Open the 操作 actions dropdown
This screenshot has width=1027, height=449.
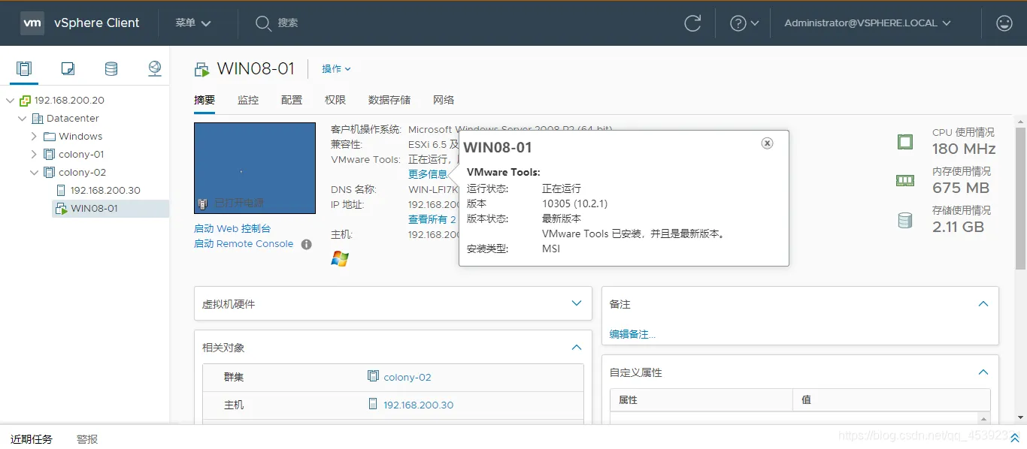pyautogui.click(x=336, y=69)
